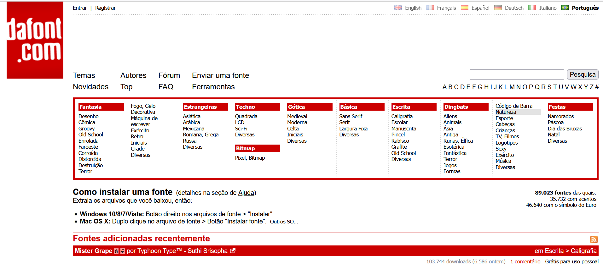603x264 pixels.
Task: Open the Fogo, Gelo subcategory
Action: [143, 106]
